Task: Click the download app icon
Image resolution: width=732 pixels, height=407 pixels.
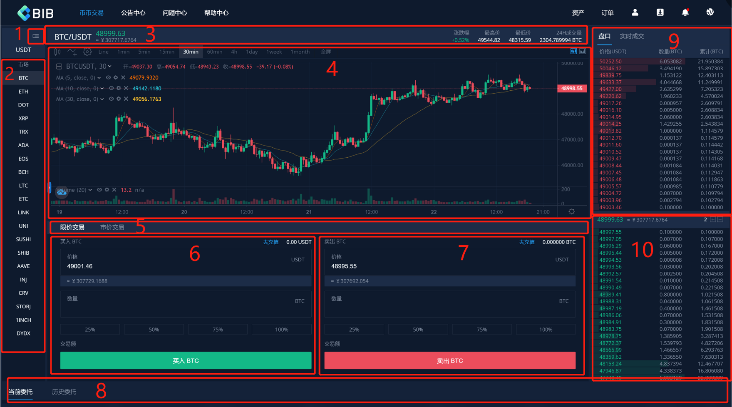Action: [660, 12]
